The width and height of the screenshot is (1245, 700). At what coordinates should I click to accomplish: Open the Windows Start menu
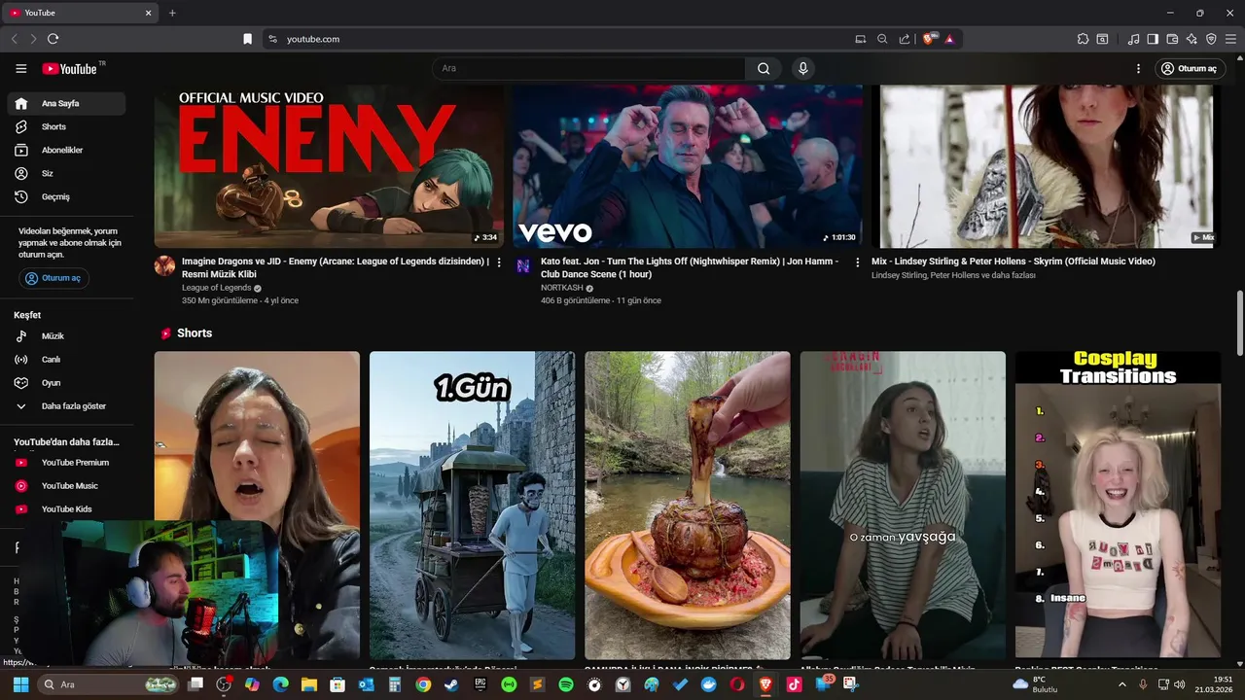(x=20, y=684)
